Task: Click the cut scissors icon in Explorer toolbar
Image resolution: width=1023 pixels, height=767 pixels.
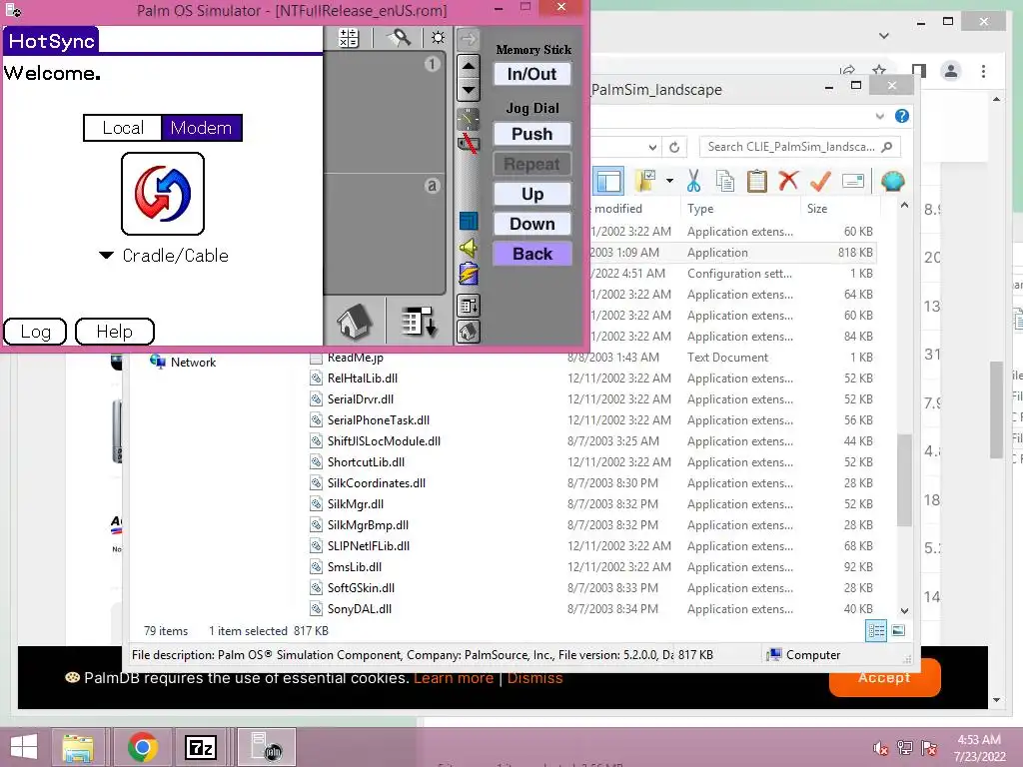Action: pyautogui.click(x=693, y=181)
